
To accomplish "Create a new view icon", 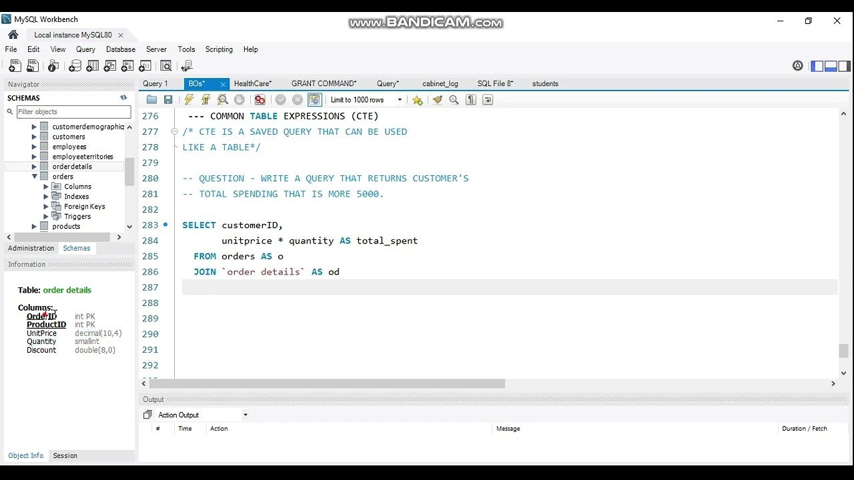I will (x=110, y=66).
